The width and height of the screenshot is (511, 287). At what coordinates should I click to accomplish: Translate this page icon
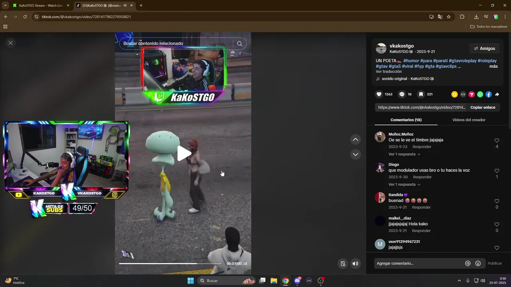point(440,17)
